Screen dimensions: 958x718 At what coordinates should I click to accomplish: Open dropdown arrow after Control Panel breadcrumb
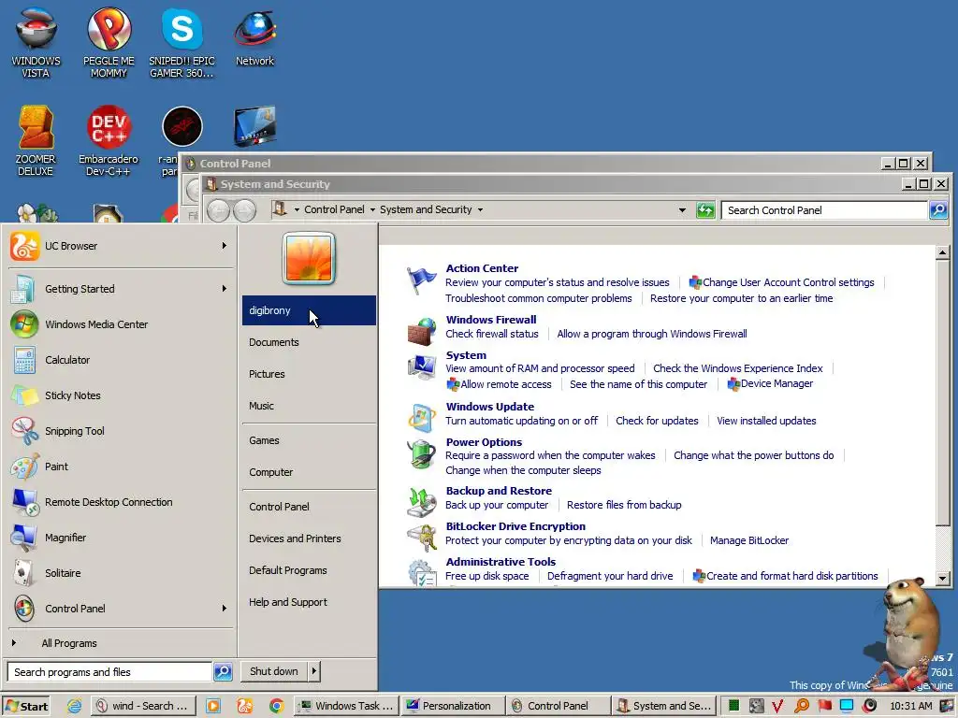372,210
